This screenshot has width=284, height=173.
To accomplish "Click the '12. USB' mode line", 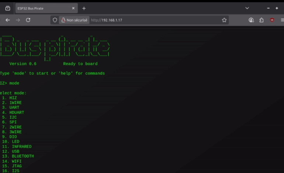I will (x=11, y=151).
